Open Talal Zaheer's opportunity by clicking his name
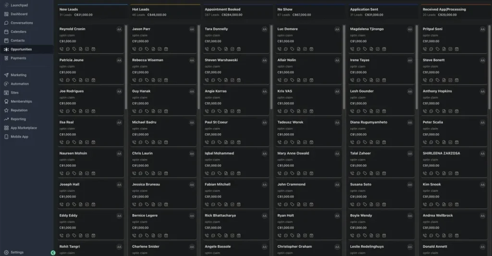The width and height of the screenshot is (492, 256). click(360, 153)
